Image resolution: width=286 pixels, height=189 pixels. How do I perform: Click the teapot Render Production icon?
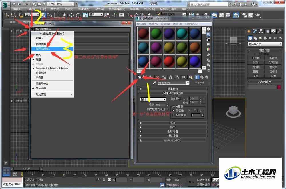point(258,15)
